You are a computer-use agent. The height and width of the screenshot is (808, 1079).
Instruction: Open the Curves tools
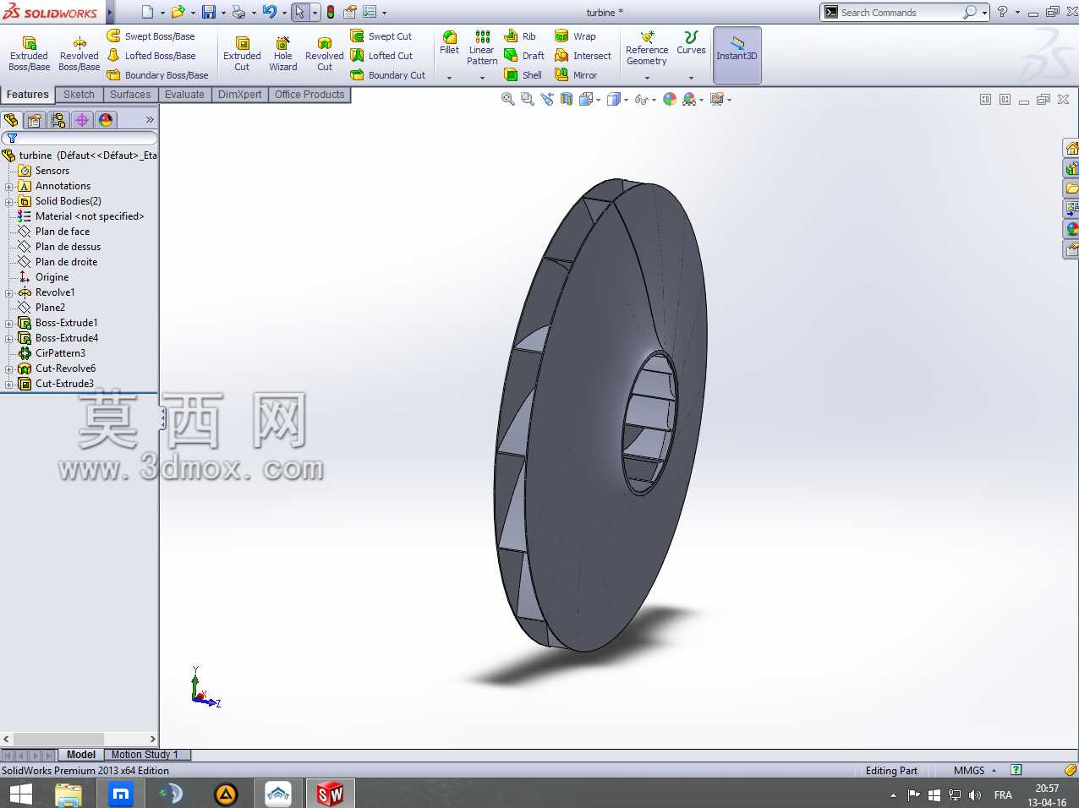tap(691, 43)
